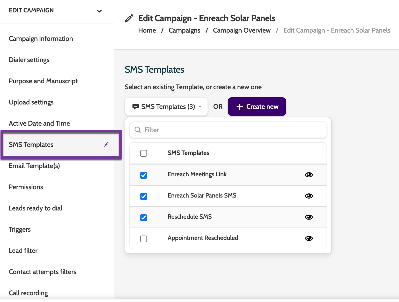This screenshot has height=302, width=399.
Task: Preview the Enreach Solar Panels SMS template
Action: point(309,196)
